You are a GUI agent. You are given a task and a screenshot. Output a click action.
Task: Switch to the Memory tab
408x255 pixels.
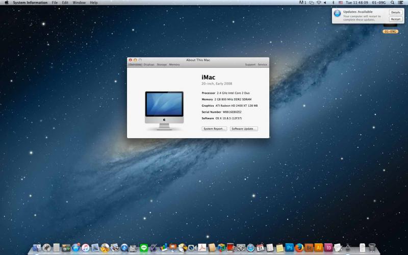pos(174,65)
